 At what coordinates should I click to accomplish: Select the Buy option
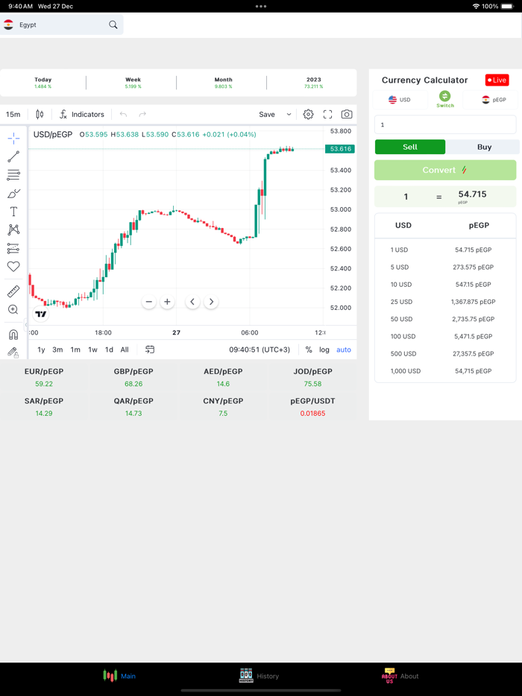(x=484, y=147)
